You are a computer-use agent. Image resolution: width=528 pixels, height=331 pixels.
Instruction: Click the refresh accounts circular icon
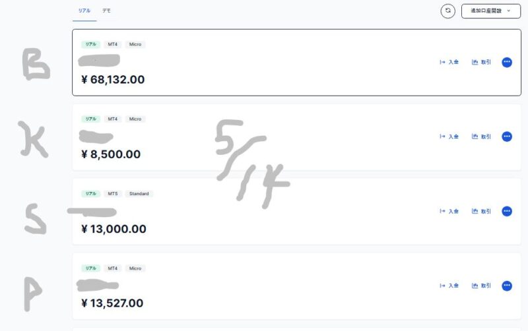click(448, 11)
